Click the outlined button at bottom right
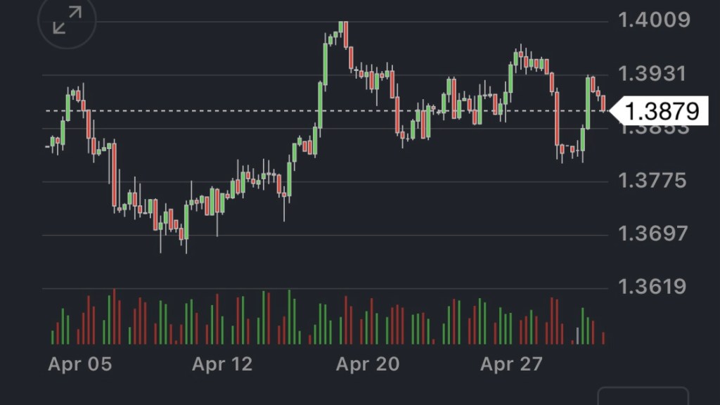The image size is (720, 405). (643, 397)
